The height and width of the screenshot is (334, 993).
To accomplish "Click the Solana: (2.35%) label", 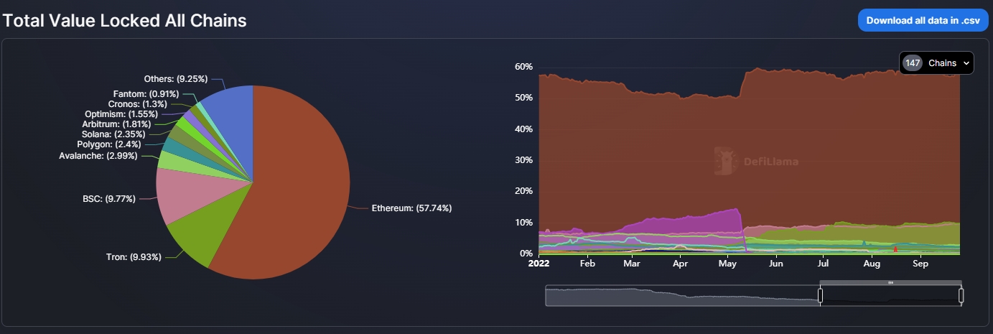I will pos(113,134).
